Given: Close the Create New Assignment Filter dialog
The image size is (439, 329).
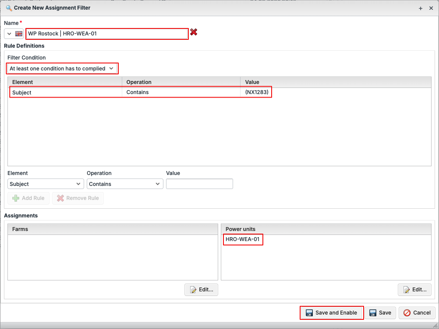Looking at the screenshot, I should coord(431,8).
